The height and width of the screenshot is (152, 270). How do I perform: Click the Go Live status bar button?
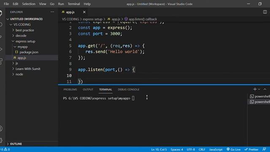click(x=233, y=149)
